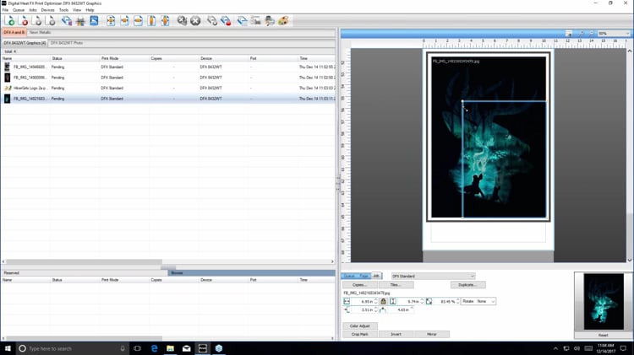Viewport: 634px width, 355px height.
Task: Click the zoom in icon above the preview
Action: pos(582,33)
